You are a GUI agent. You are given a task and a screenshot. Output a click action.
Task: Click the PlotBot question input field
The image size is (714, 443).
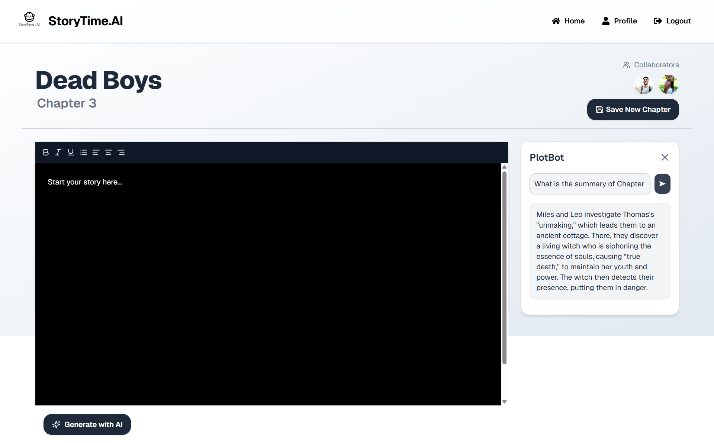[x=589, y=184]
